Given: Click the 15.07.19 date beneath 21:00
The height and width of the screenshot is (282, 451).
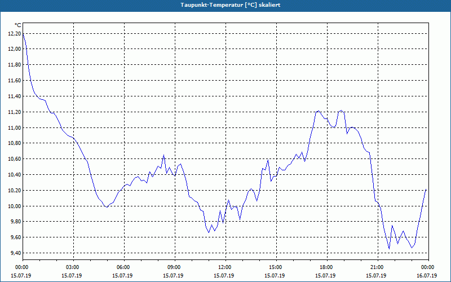Looking at the screenshot, I should pyautogui.click(x=376, y=275).
